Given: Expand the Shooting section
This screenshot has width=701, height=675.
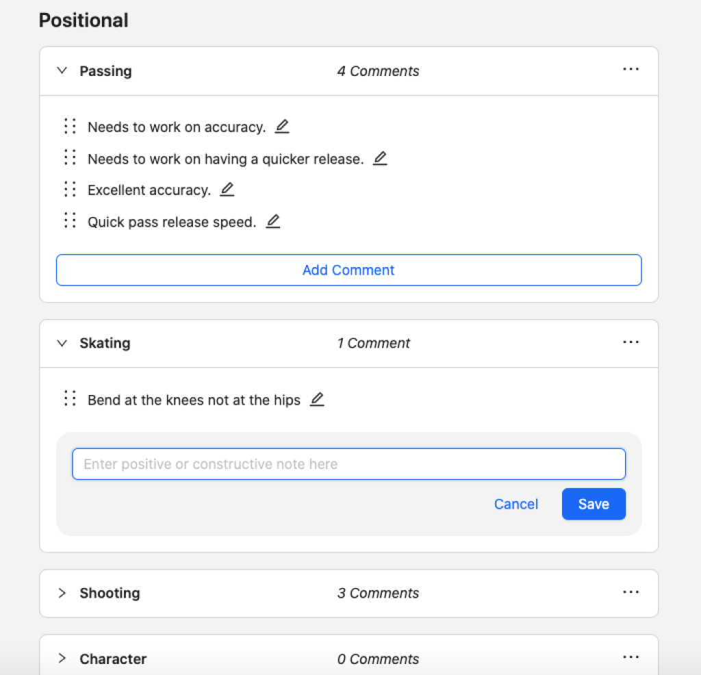Looking at the screenshot, I should tap(62, 593).
